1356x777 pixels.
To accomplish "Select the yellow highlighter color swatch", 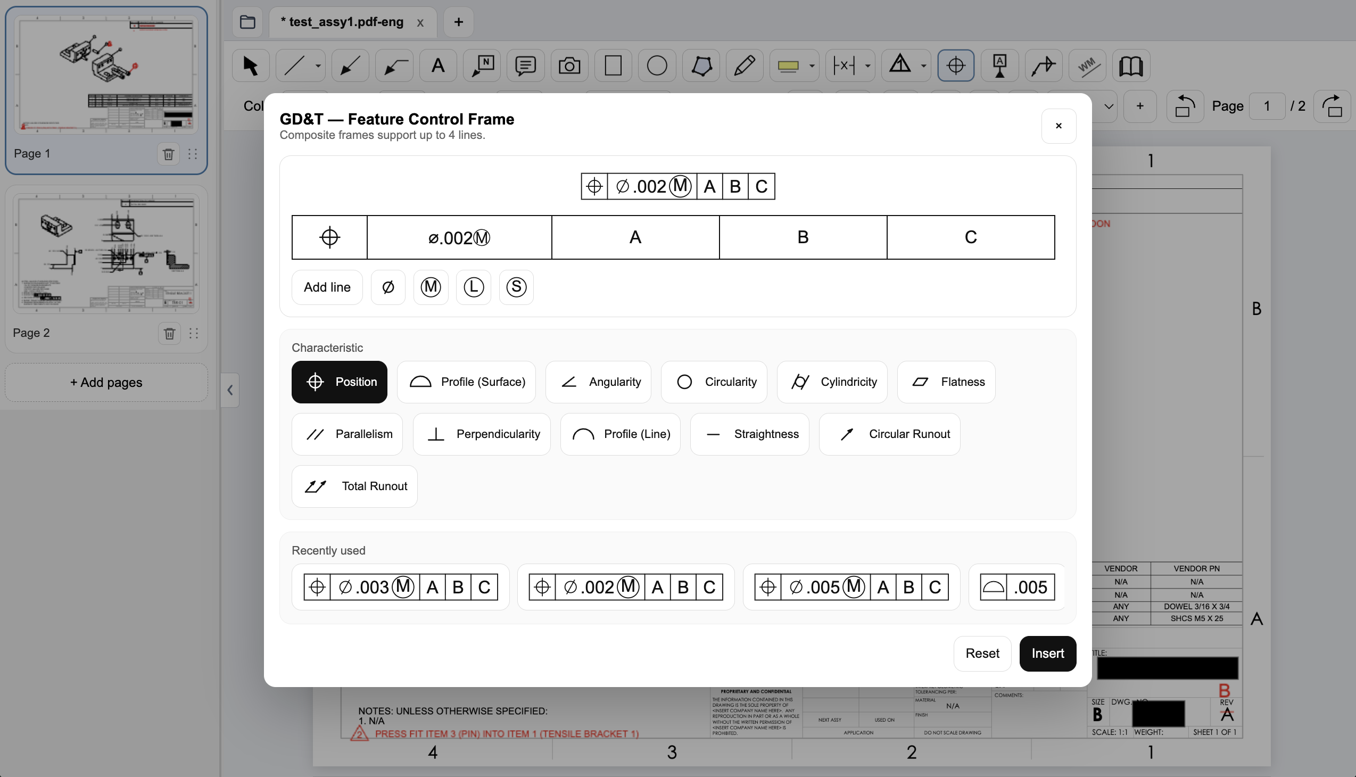I will pos(788,66).
